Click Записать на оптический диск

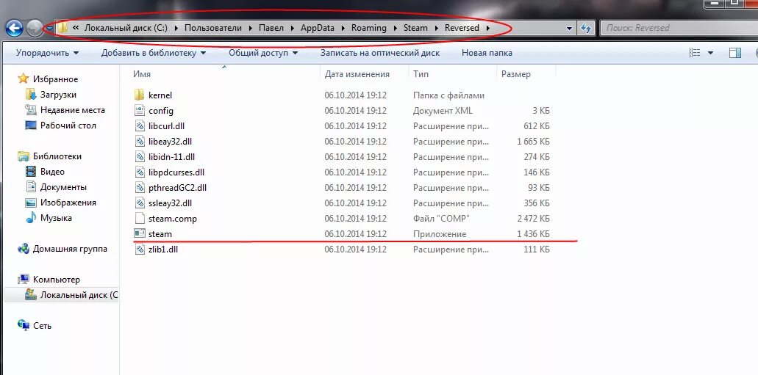click(x=380, y=53)
